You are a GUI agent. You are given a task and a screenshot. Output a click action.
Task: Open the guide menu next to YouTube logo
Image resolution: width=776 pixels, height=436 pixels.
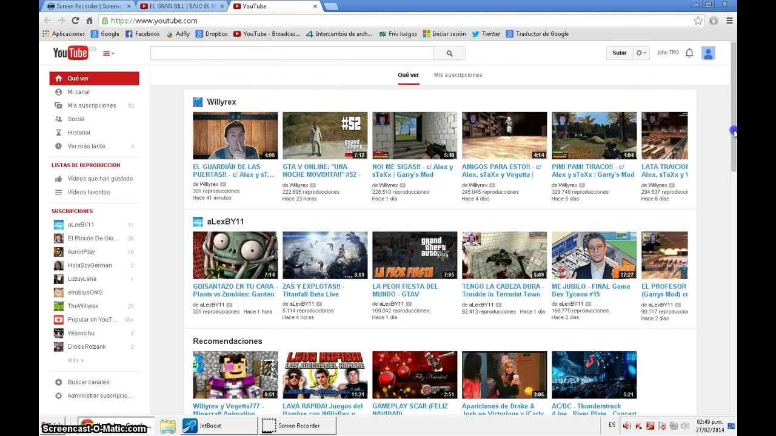[x=109, y=53]
